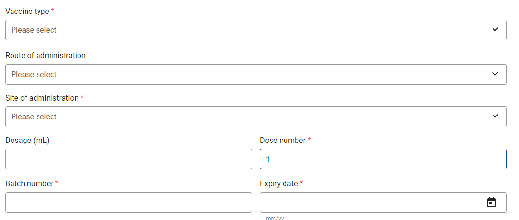Click the Vaccine type field label

(27, 11)
